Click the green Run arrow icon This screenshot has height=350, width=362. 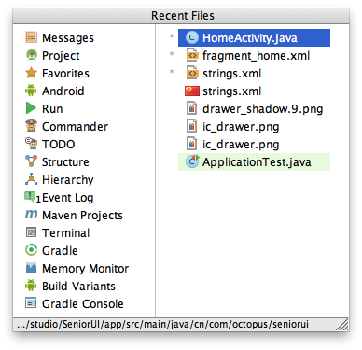31,108
